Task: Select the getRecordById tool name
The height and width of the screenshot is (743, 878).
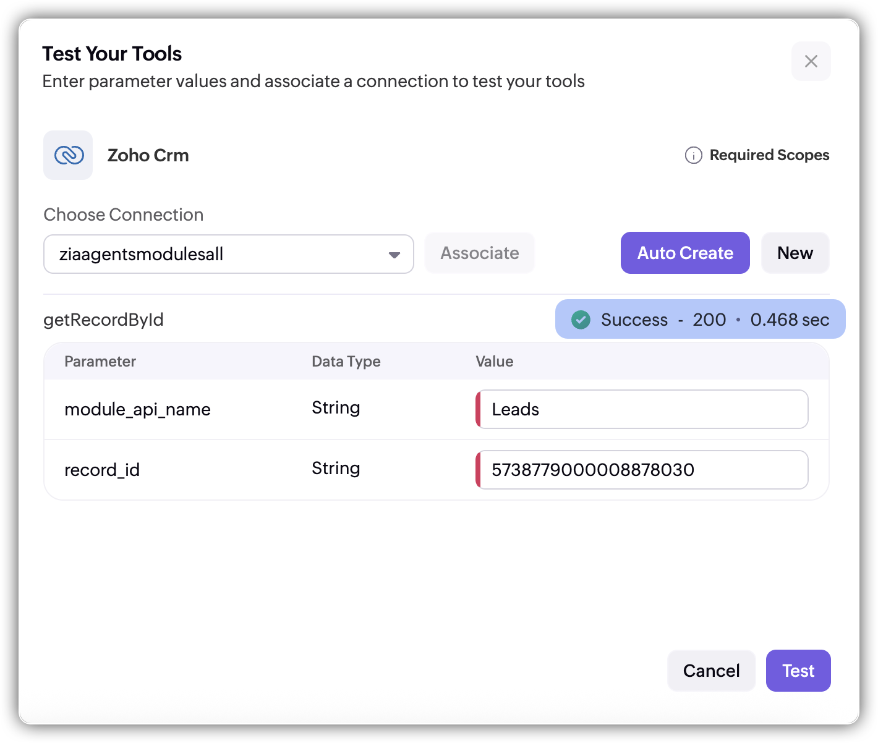Action: pyautogui.click(x=103, y=320)
